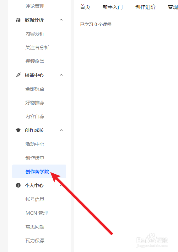Switch to the 首页 tab

pos(85,7)
